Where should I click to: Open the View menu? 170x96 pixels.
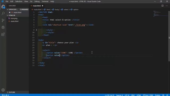(26, 1)
